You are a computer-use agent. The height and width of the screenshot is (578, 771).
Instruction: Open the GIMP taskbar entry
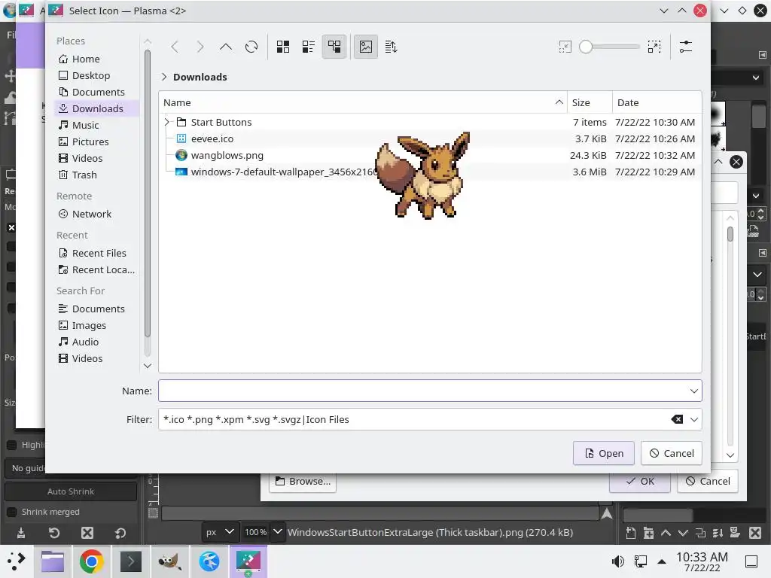point(169,561)
